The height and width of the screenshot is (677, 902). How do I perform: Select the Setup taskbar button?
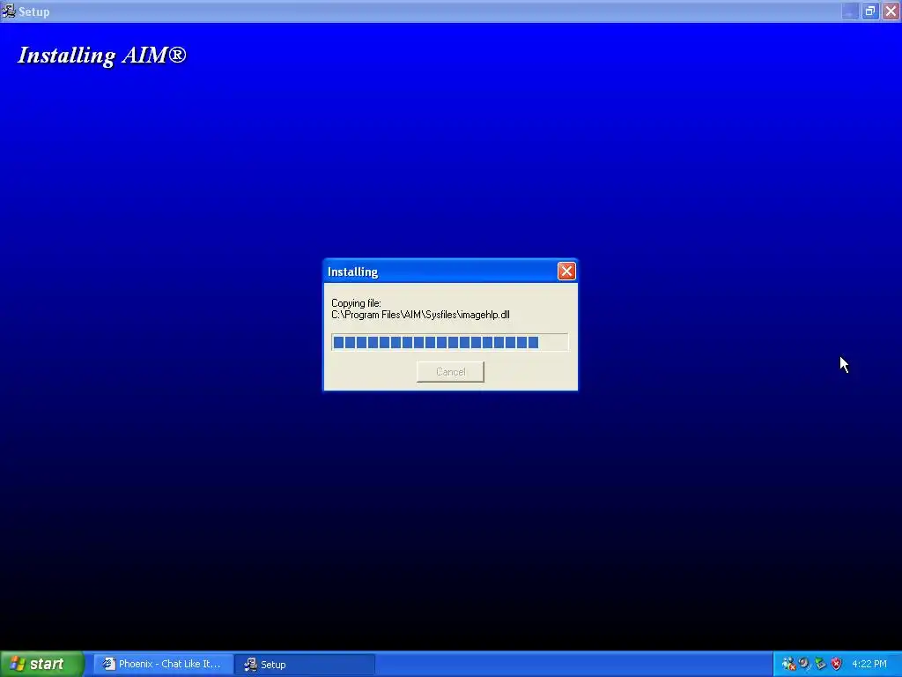[305, 664]
